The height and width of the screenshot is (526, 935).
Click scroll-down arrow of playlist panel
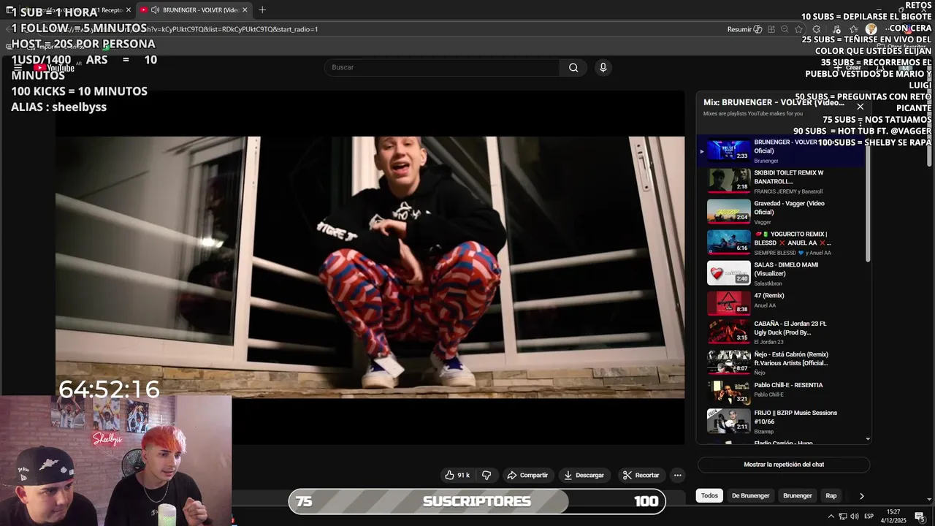(868, 439)
